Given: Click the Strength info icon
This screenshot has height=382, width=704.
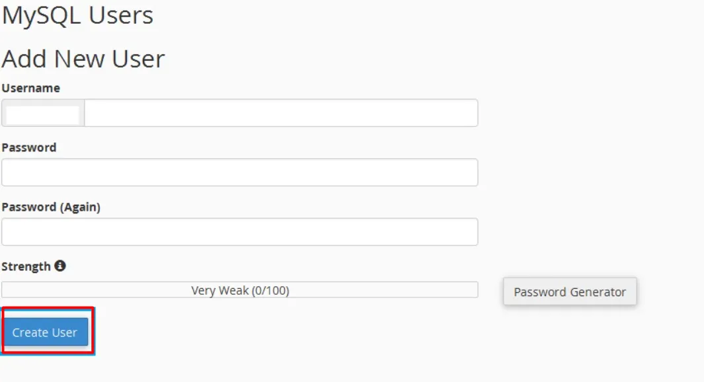Looking at the screenshot, I should coord(60,266).
